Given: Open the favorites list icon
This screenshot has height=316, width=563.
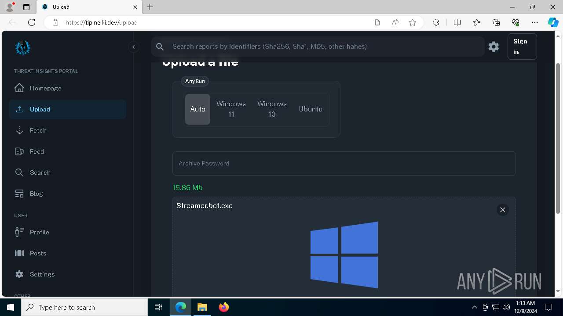Looking at the screenshot, I should [477, 22].
